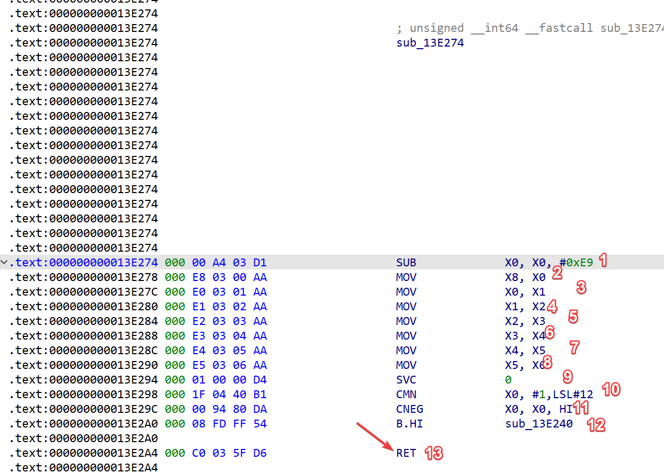Click the red annotation number 1
The width and height of the screenshot is (664, 473).
[603, 261]
